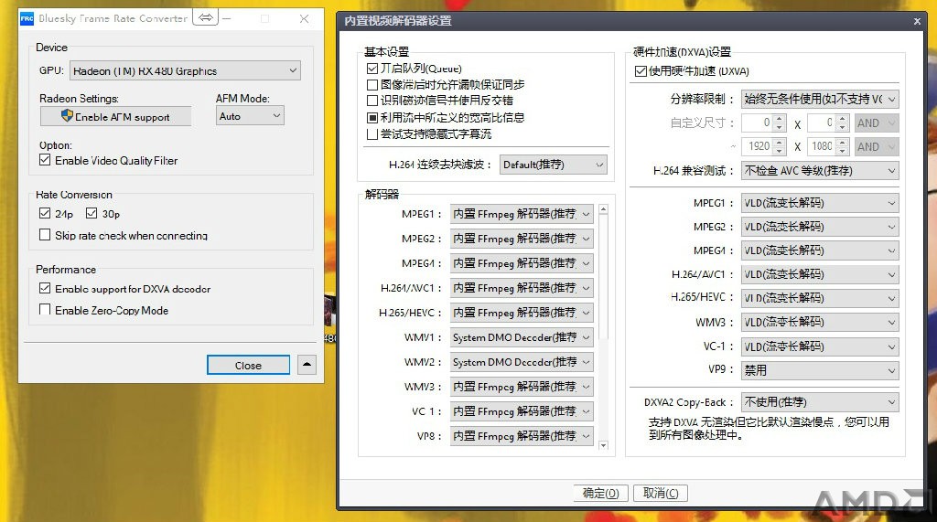Open DXVA2 Copy-Back dropdown

[x=820, y=402]
